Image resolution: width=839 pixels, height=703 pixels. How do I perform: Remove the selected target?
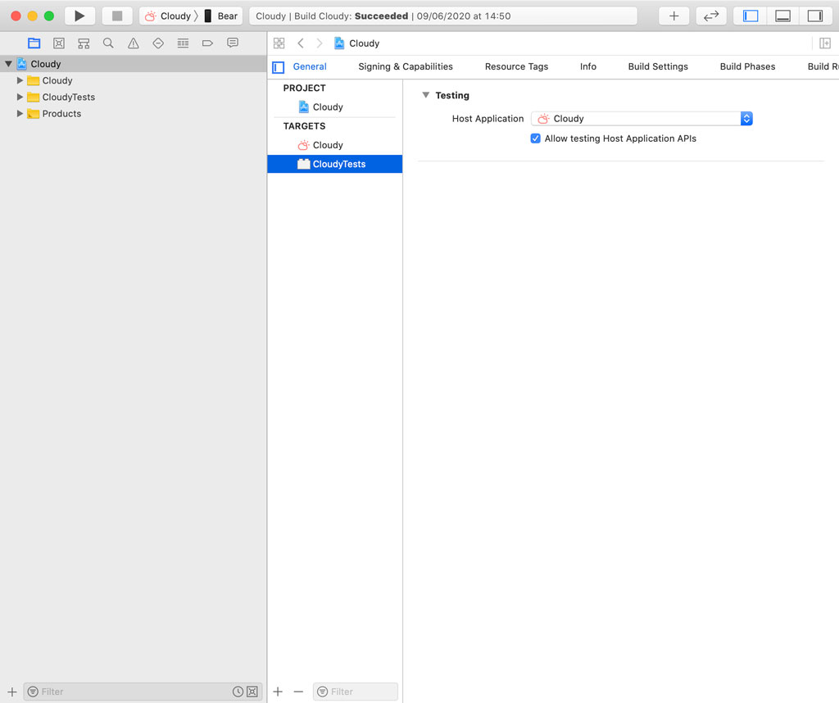[x=298, y=692]
